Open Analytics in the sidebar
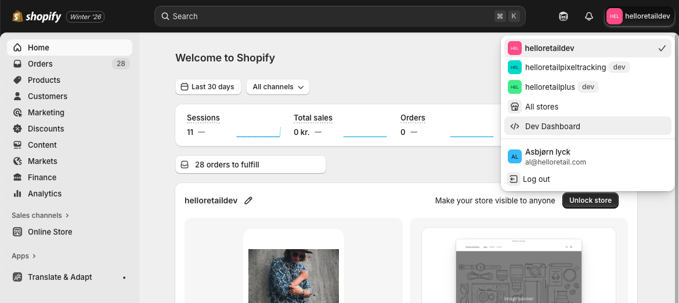Viewport: 679px width, 303px height. coord(44,194)
